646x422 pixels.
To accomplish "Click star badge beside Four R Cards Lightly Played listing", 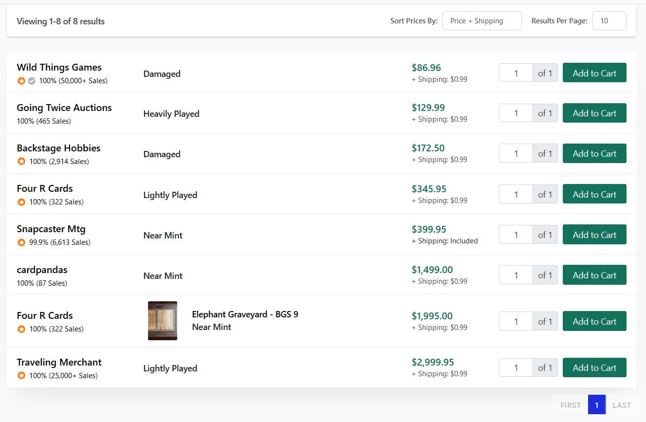I will (21, 202).
